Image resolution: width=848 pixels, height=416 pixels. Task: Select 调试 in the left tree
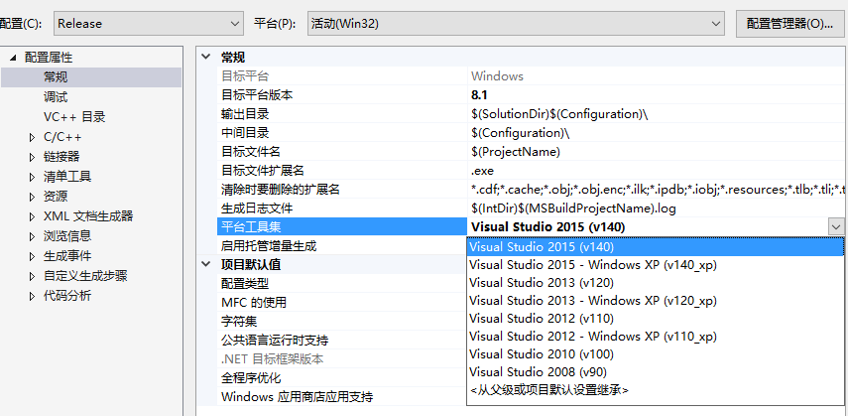pos(56,97)
